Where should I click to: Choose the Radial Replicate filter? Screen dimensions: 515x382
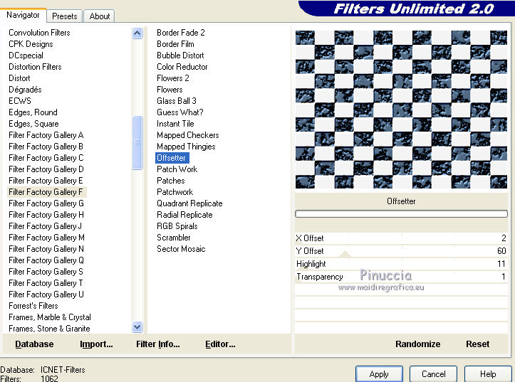(x=184, y=215)
